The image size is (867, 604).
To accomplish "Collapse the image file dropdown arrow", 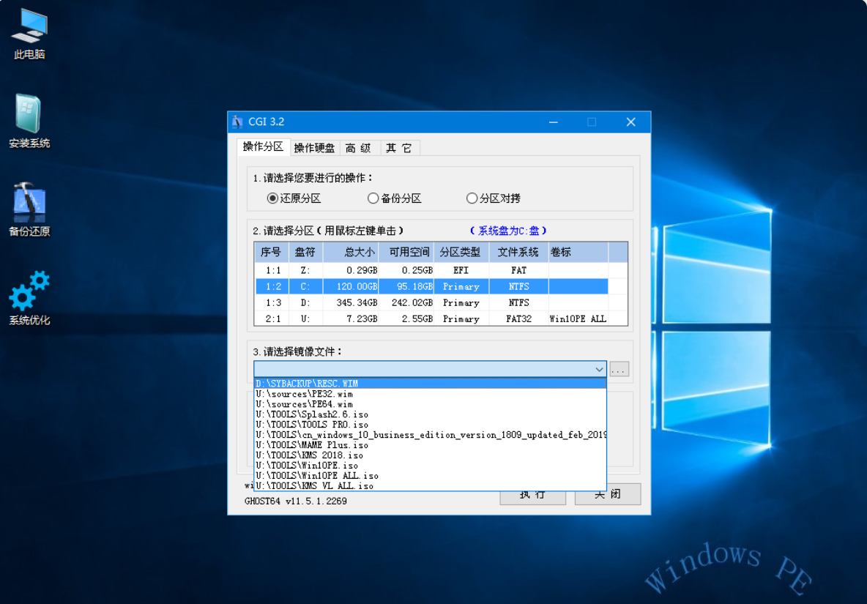I will (599, 370).
